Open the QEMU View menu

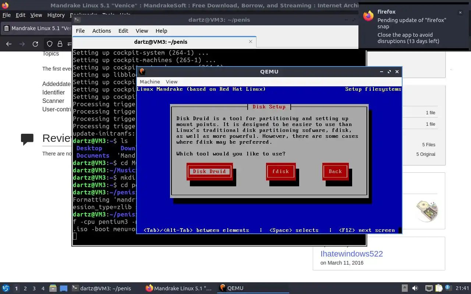[x=171, y=82]
